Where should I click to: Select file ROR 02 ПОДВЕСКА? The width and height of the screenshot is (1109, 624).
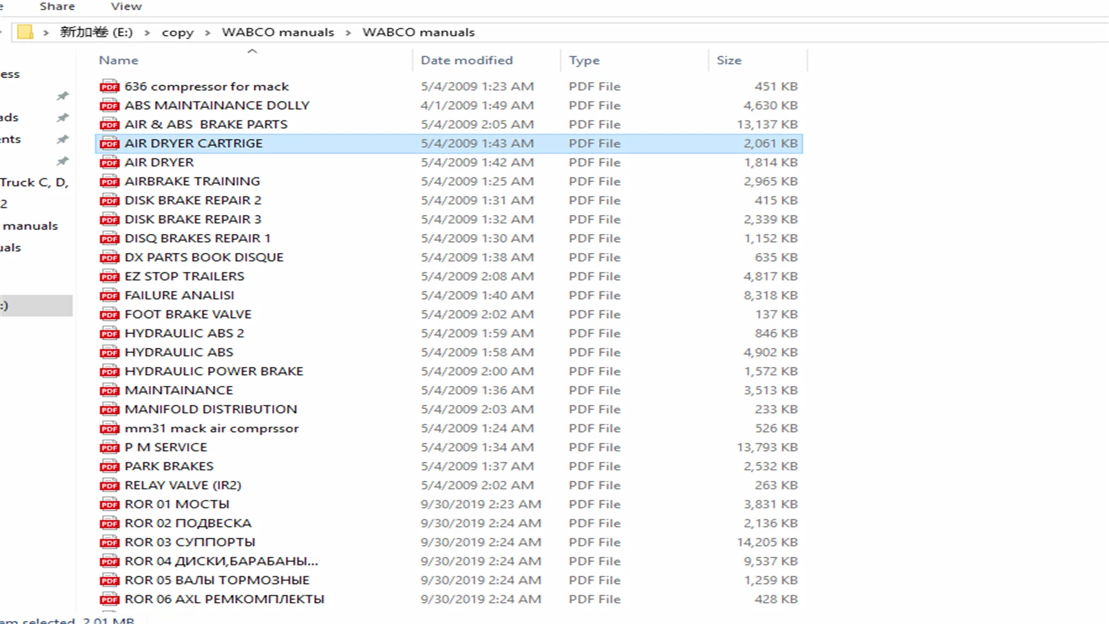pyautogui.click(x=188, y=523)
